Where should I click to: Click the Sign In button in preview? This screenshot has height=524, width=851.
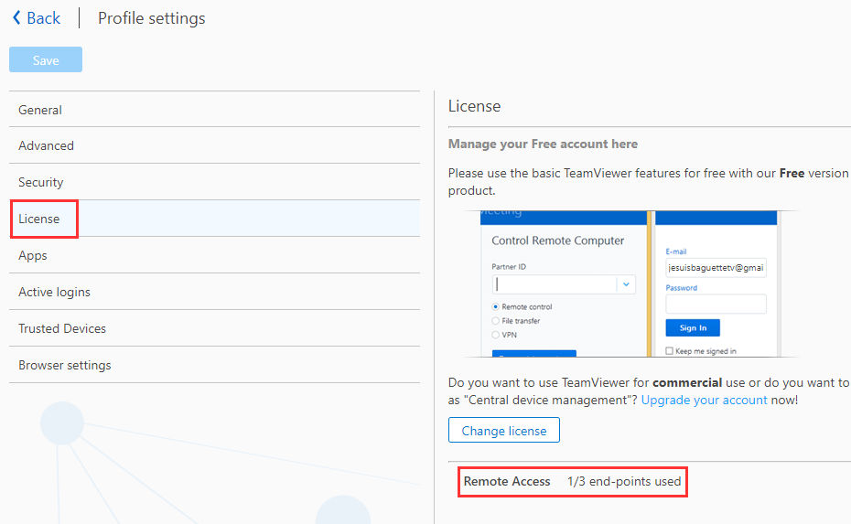point(693,327)
